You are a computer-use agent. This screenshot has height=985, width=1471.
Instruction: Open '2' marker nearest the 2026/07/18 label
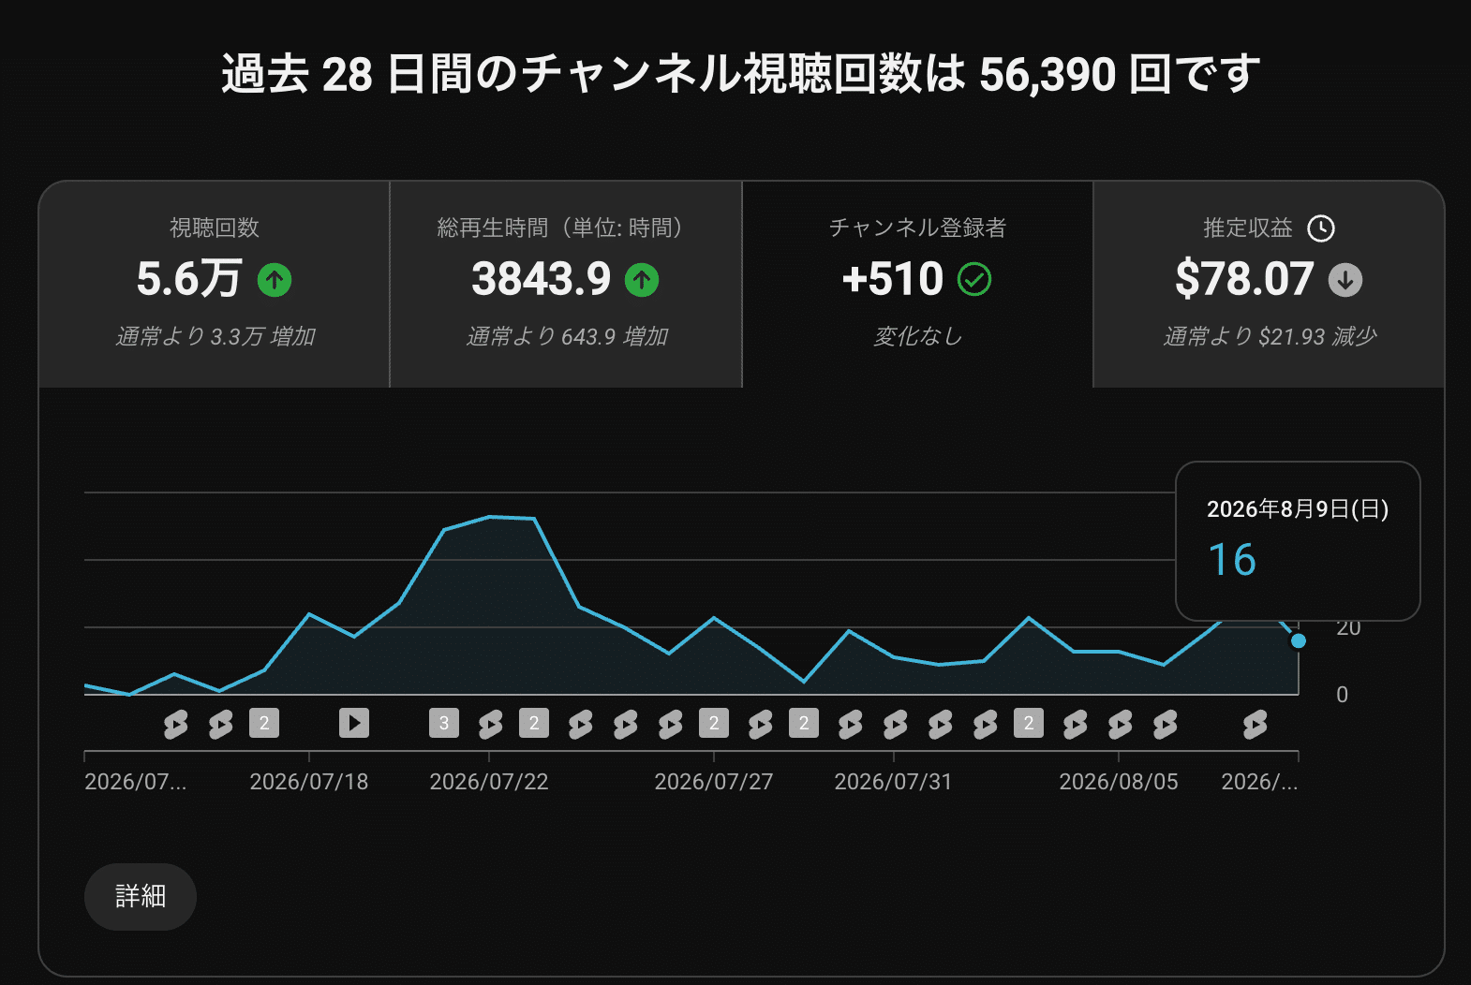tap(264, 723)
